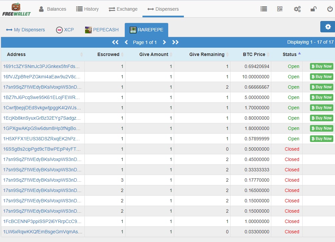
Task: Open address 16fVJZpBfrePZGkmi4aEaw9u2V8c...
Action: tap(42, 77)
